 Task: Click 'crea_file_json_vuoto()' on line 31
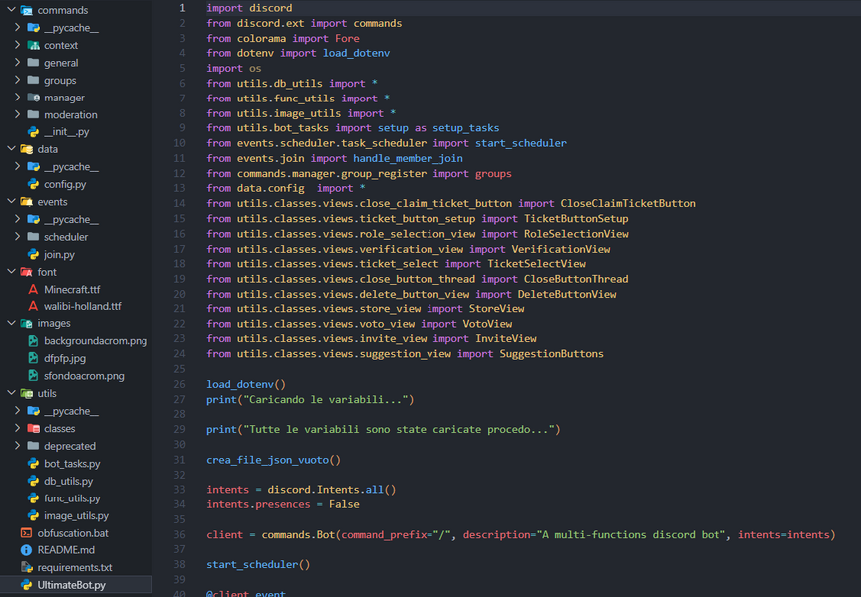pyautogui.click(x=273, y=460)
